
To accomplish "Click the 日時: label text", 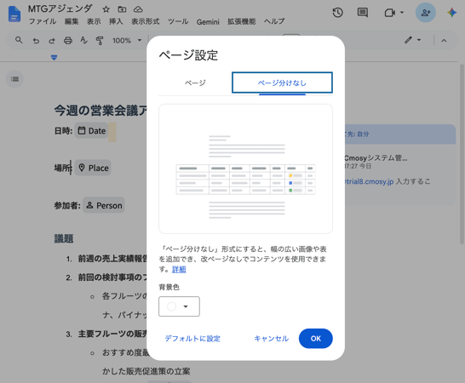I will point(63,131).
